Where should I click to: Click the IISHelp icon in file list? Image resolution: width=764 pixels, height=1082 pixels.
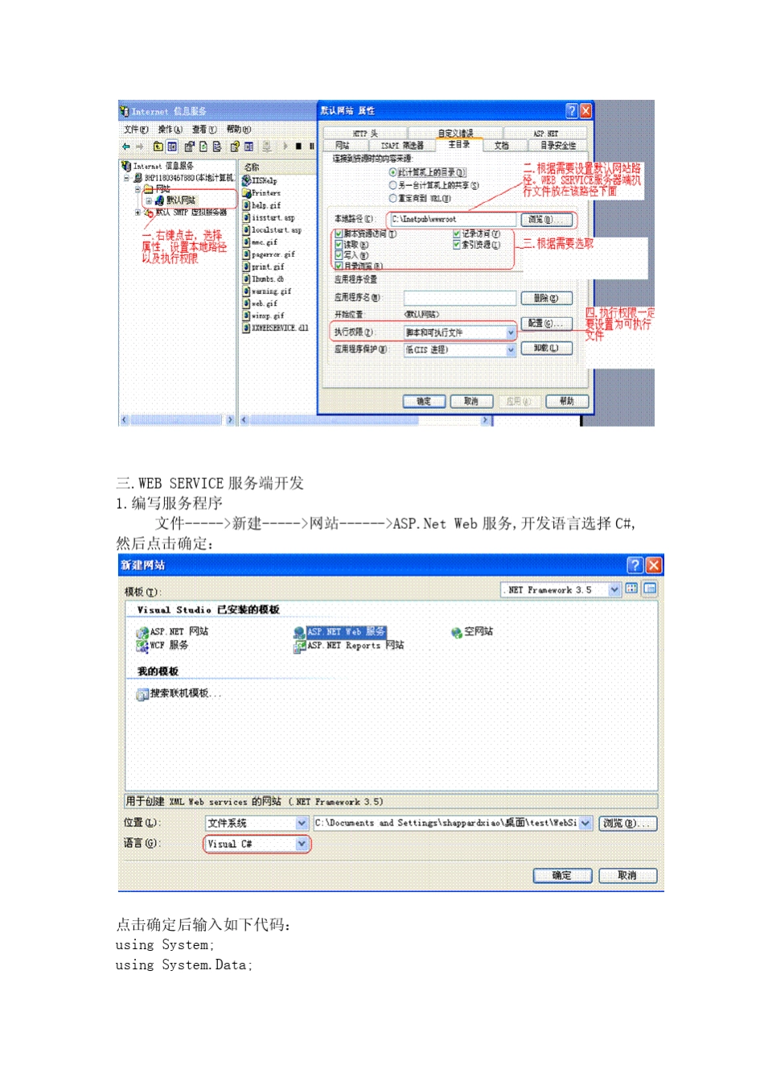247,180
